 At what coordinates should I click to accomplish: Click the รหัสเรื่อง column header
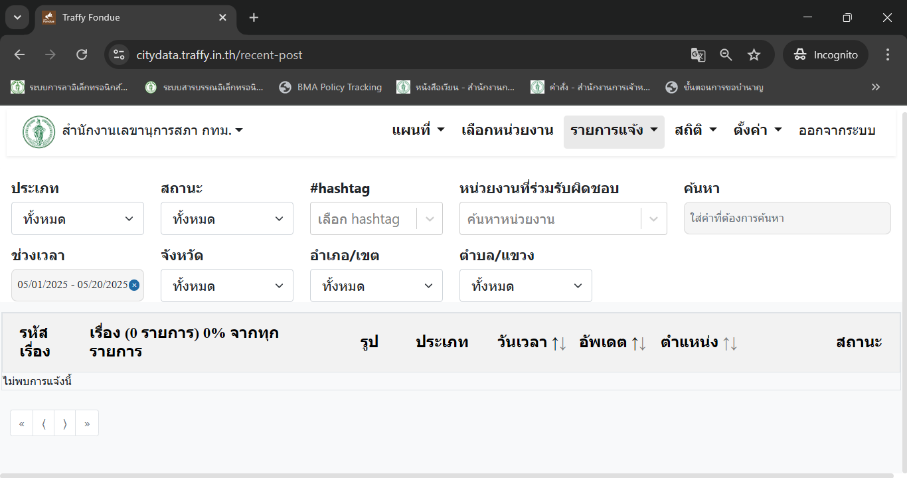tap(35, 343)
